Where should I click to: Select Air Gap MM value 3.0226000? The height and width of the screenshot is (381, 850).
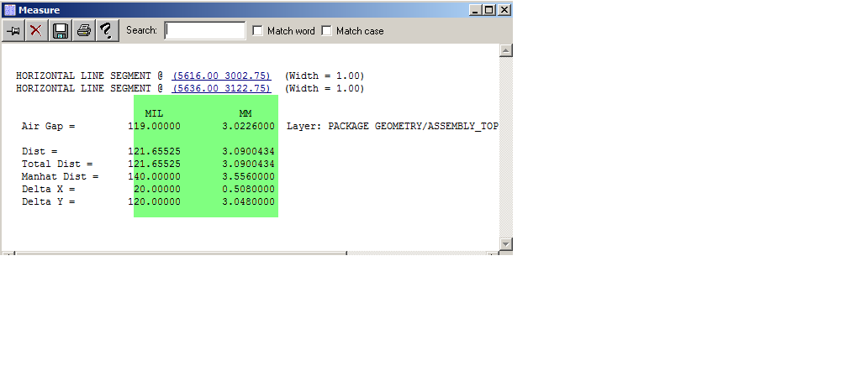coord(248,126)
